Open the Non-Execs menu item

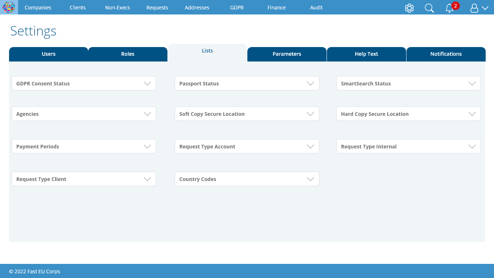[x=118, y=8]
